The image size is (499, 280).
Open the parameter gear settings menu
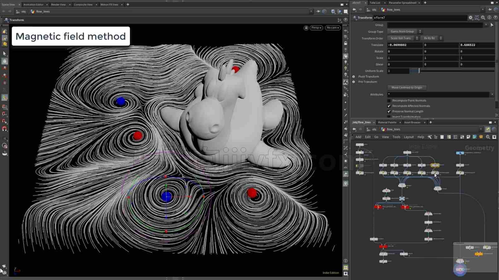471,18
